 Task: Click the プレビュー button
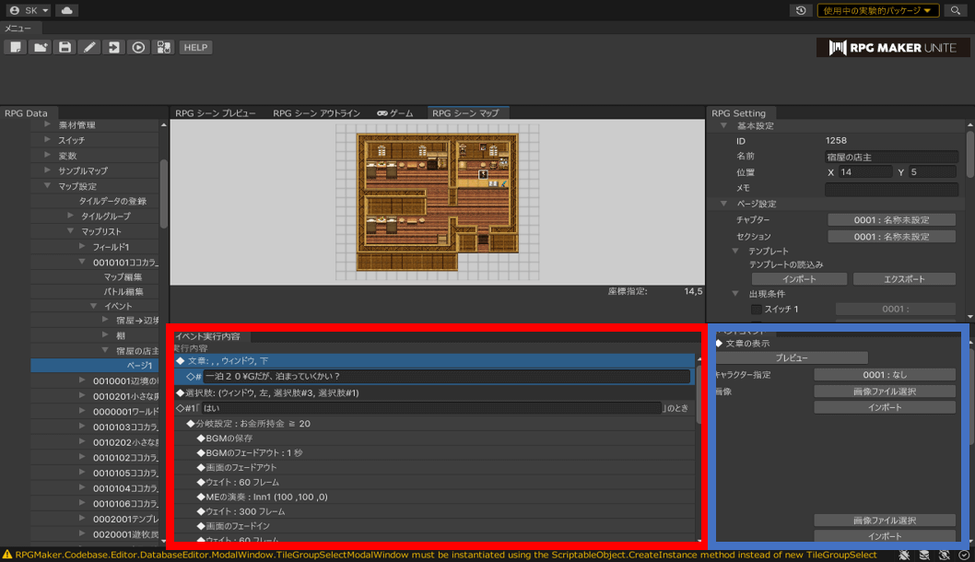coord(792,357)
